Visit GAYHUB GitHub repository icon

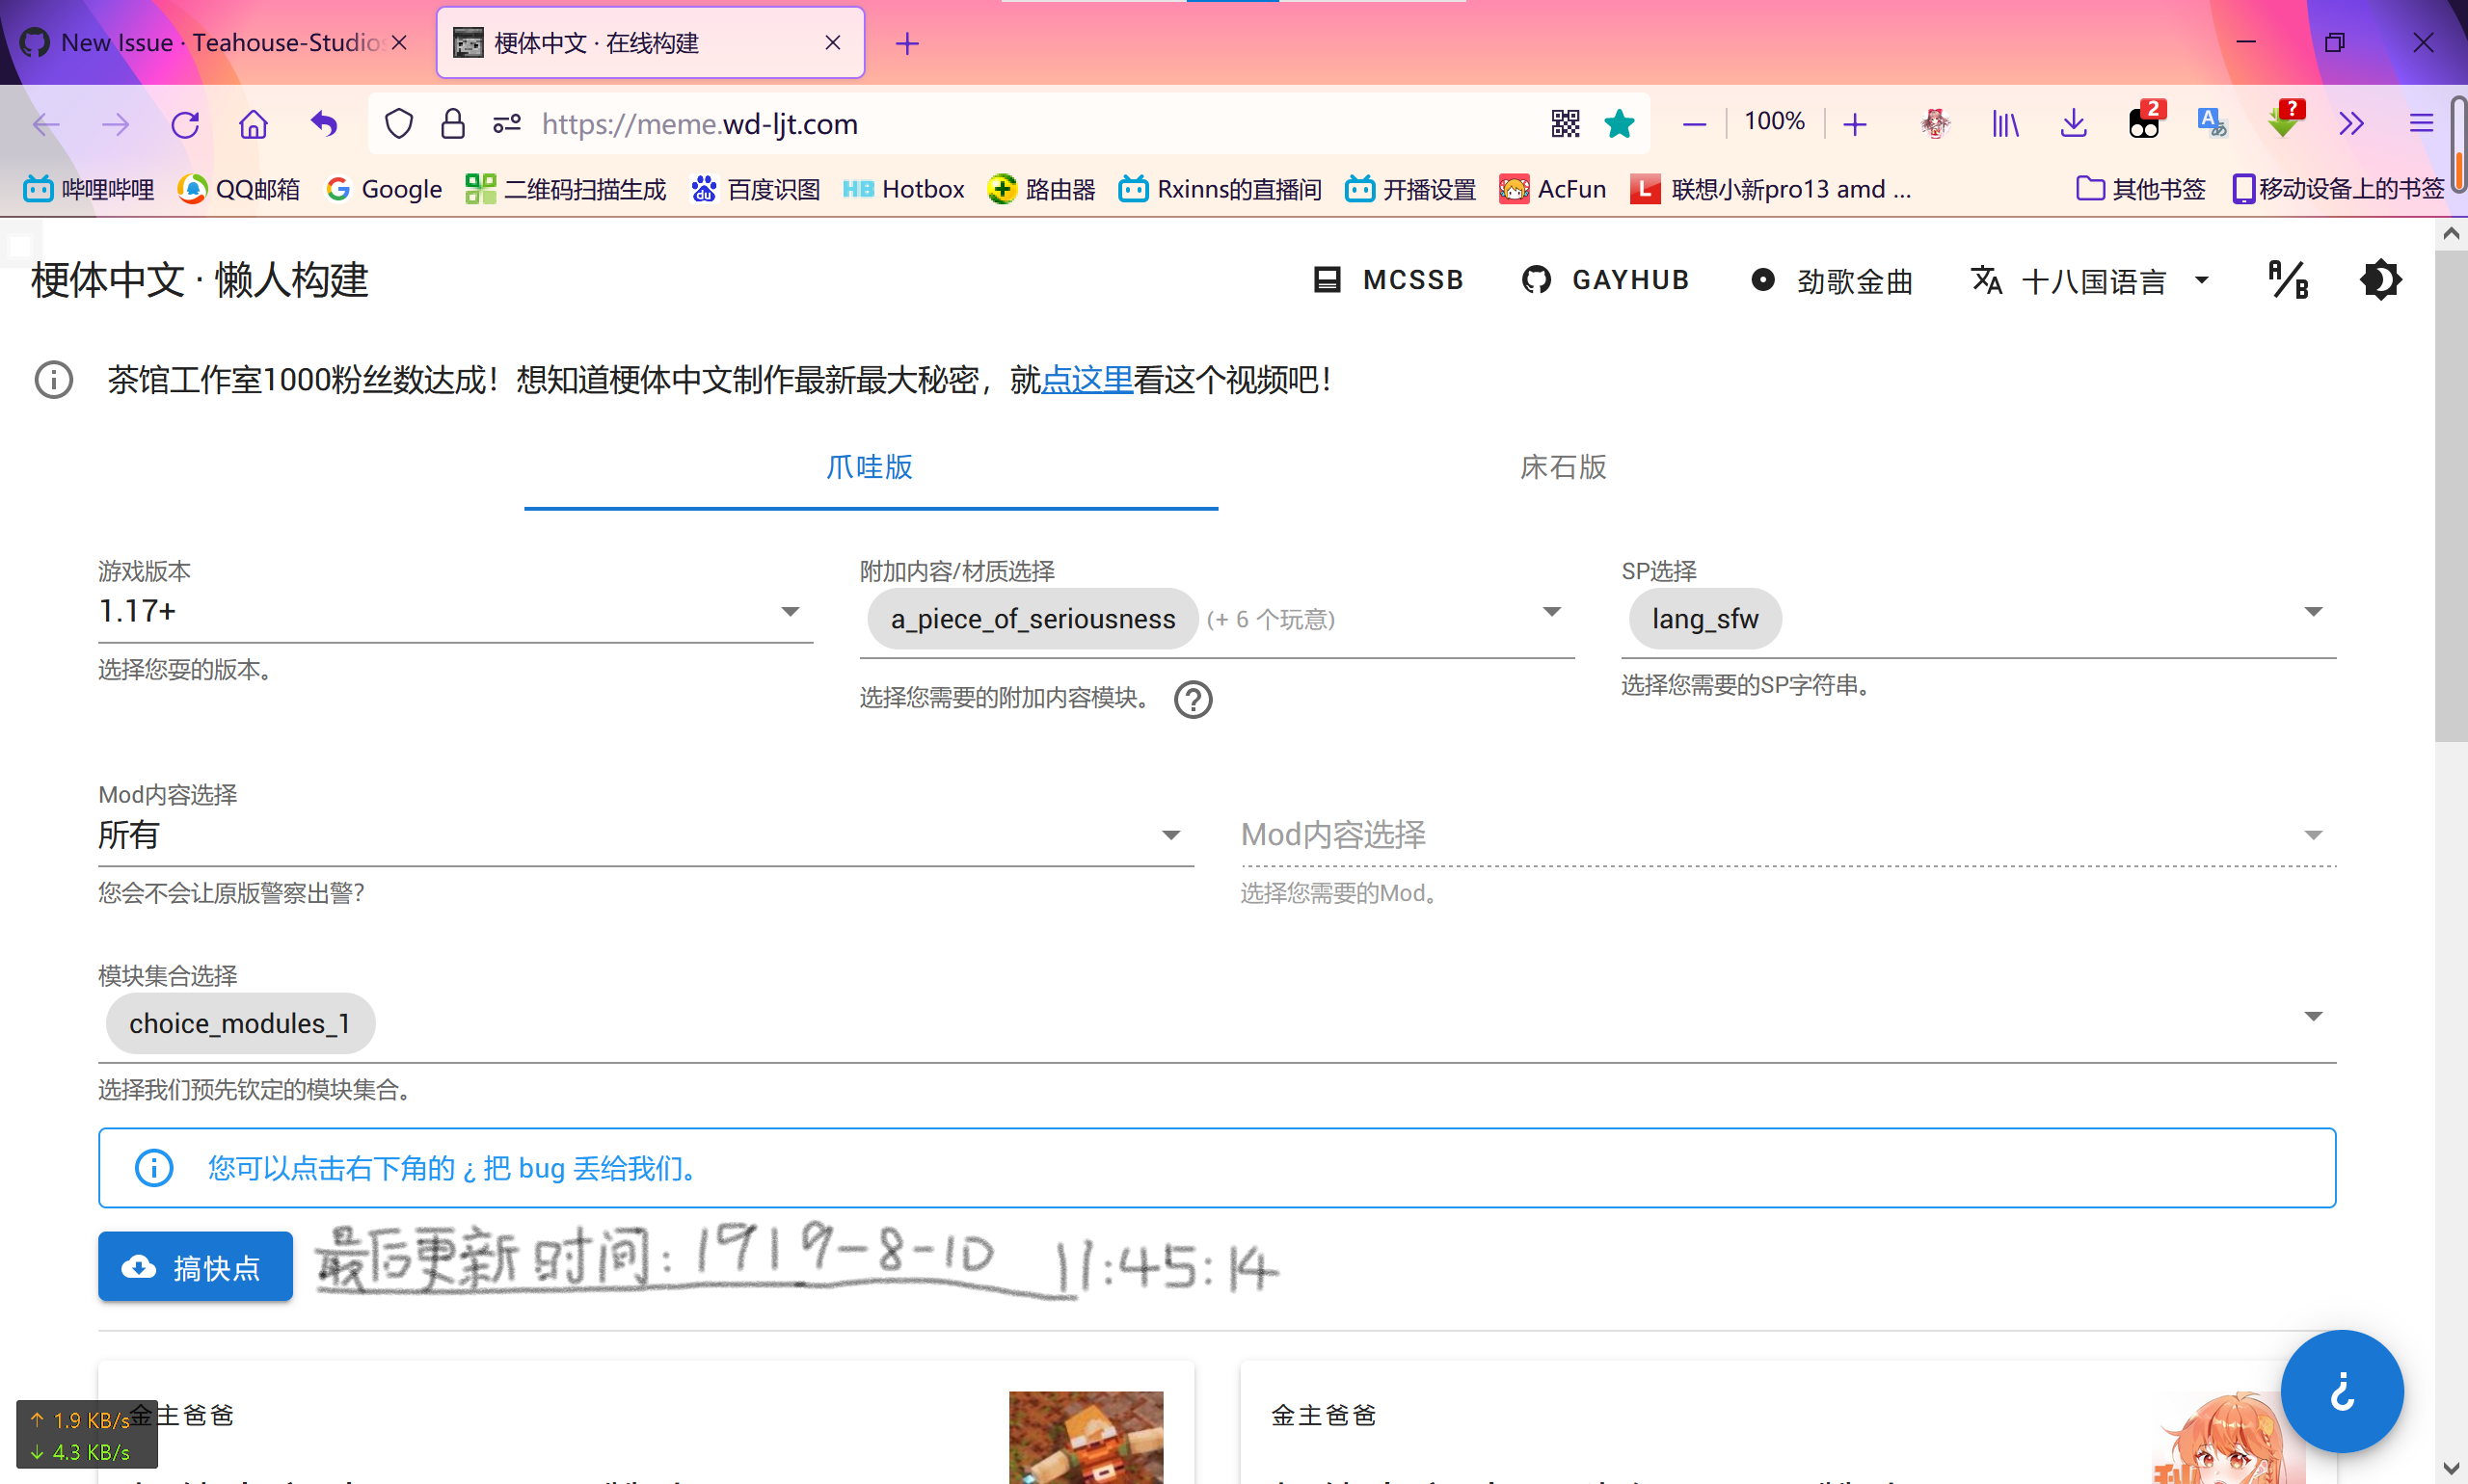1537,280
